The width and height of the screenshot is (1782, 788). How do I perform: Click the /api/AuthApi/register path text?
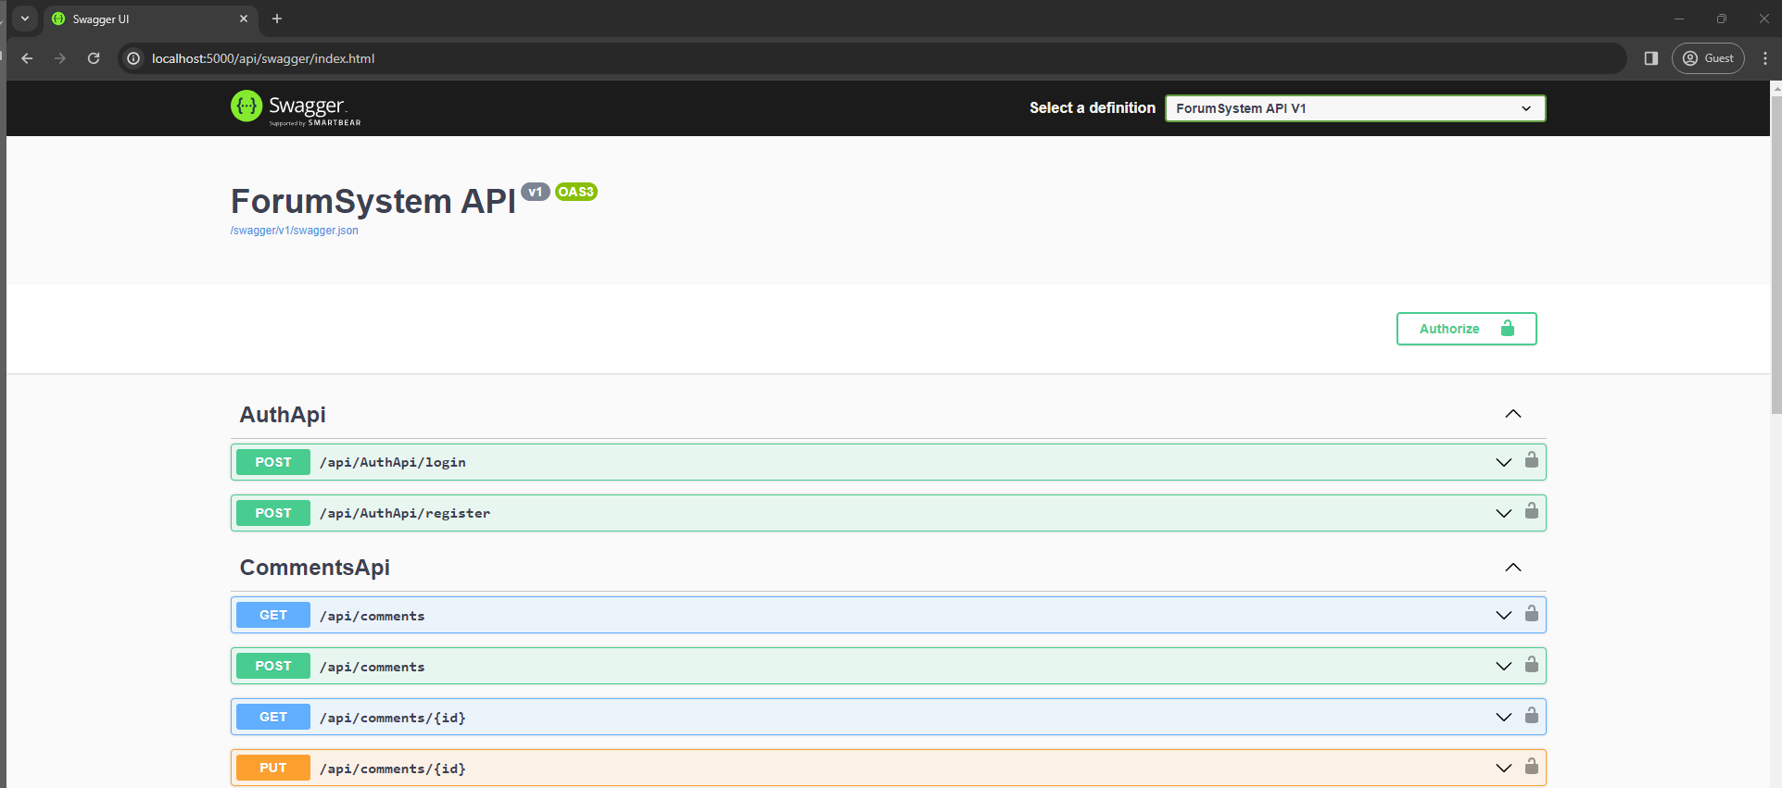coord(405,513)
